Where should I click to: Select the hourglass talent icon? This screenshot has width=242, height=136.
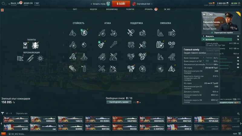pyautogui.click(x=25, y=46)
